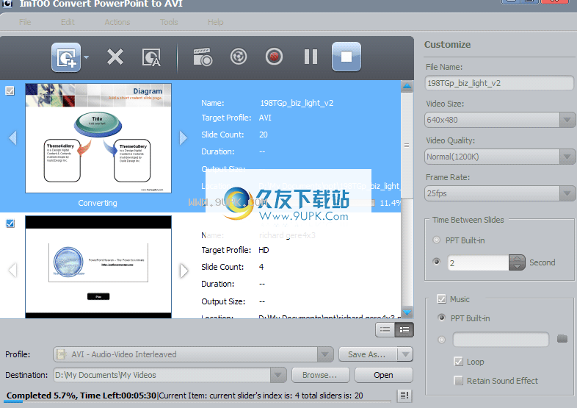This screenshot has width=577, height=408.
Task: Expand the Destination folder dropdown
Action: pyautogui.click(x=277, y=375)
